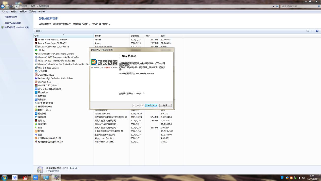Click the 微信 icon in list
321x181 pixels.
pyautogui.click(x=36, y=128)
